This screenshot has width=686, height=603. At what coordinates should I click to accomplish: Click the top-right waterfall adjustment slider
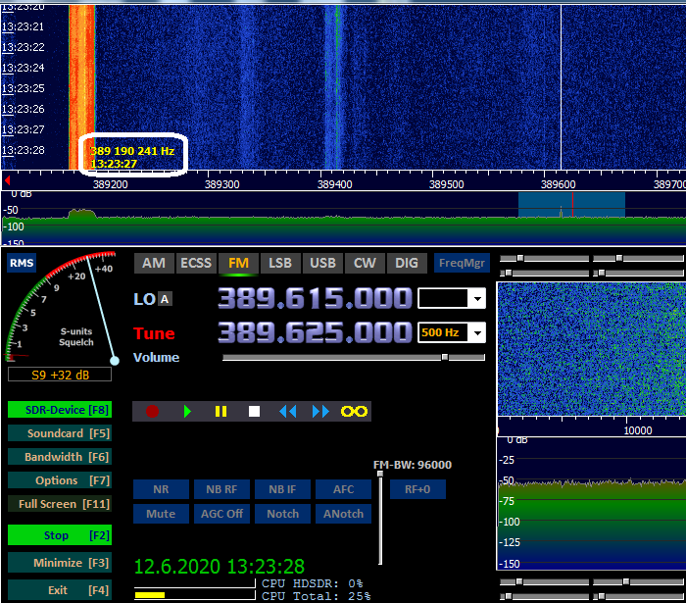619,258
